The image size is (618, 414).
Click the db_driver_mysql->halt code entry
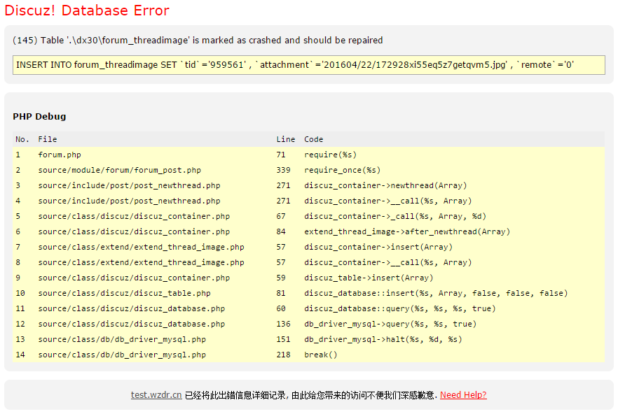[383, 339]
